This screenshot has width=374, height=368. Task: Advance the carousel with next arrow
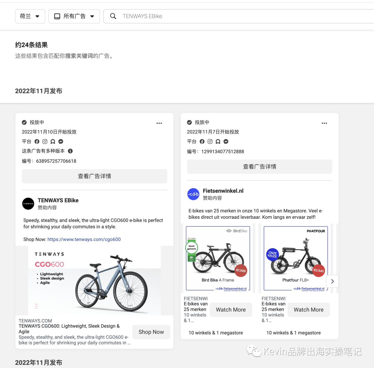pyautogui.click(x=332, y=281)
